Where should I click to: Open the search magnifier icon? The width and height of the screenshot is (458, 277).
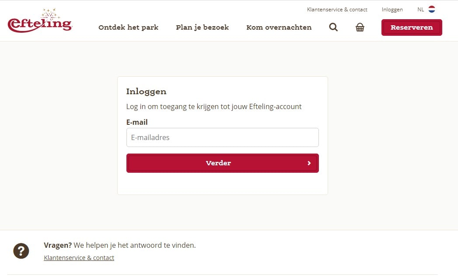pyautogui.click(x=333, y=27)
